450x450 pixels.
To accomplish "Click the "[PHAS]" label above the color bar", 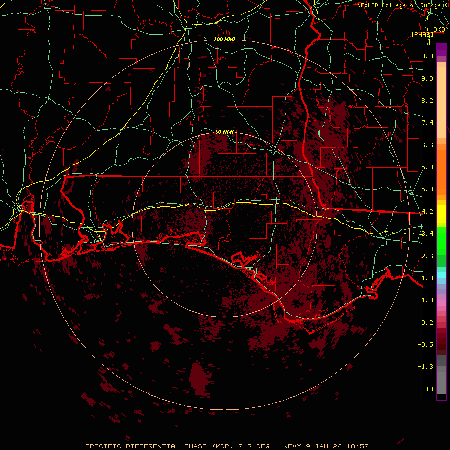I will click(422, 34).
